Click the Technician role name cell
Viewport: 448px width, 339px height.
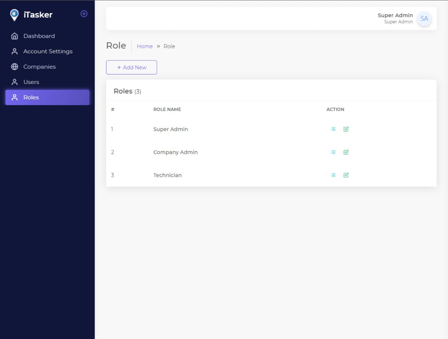coord(167,175)
